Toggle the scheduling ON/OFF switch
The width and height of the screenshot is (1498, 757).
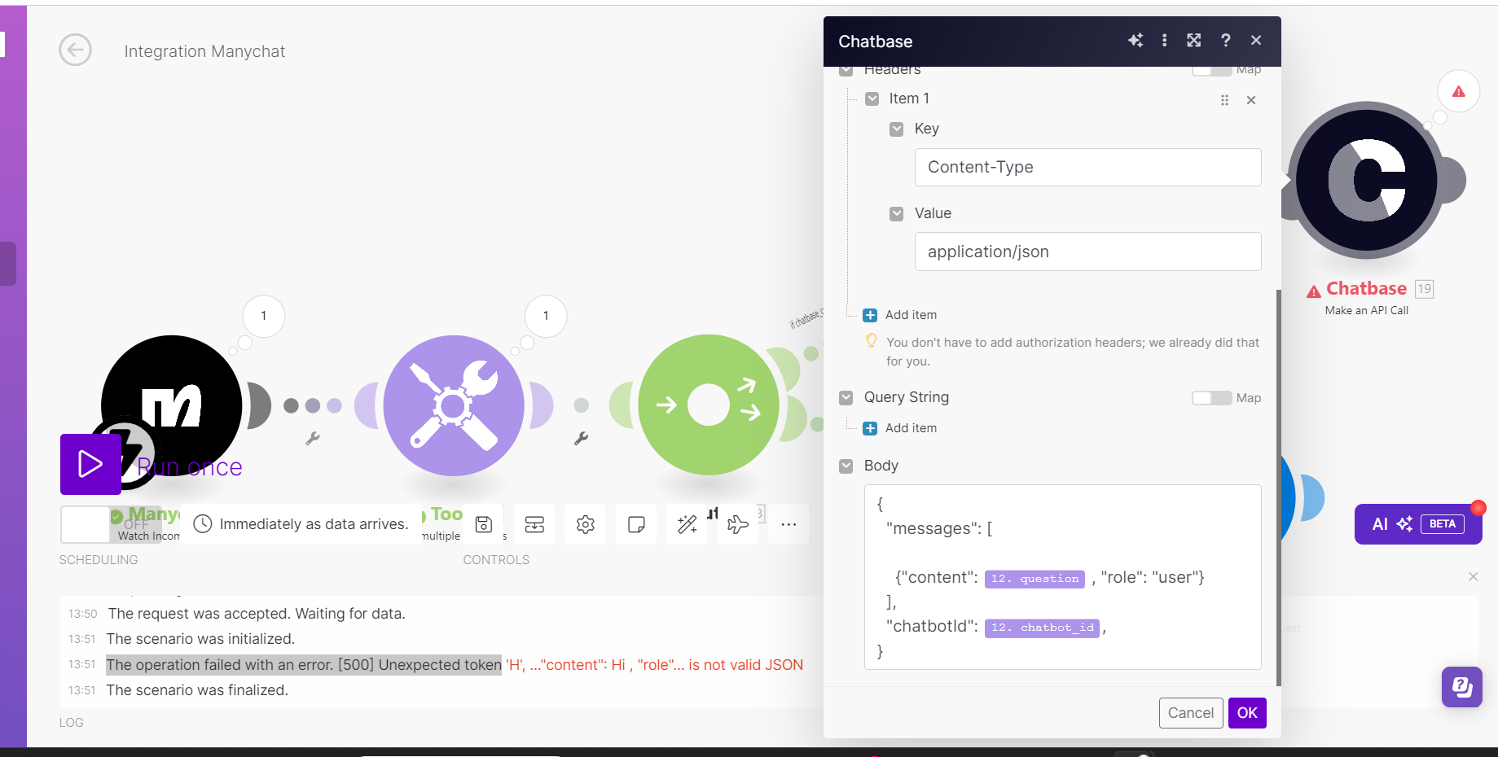(112, 524)
